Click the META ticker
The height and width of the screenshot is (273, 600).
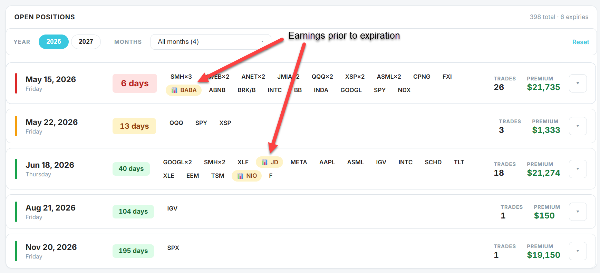click(x=299, y=162)
